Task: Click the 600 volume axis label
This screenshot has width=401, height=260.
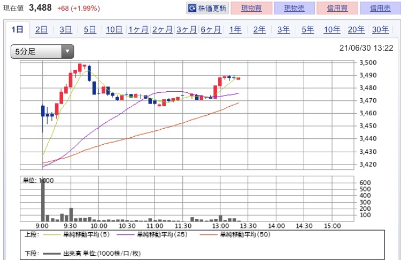Action: point(365,183)
